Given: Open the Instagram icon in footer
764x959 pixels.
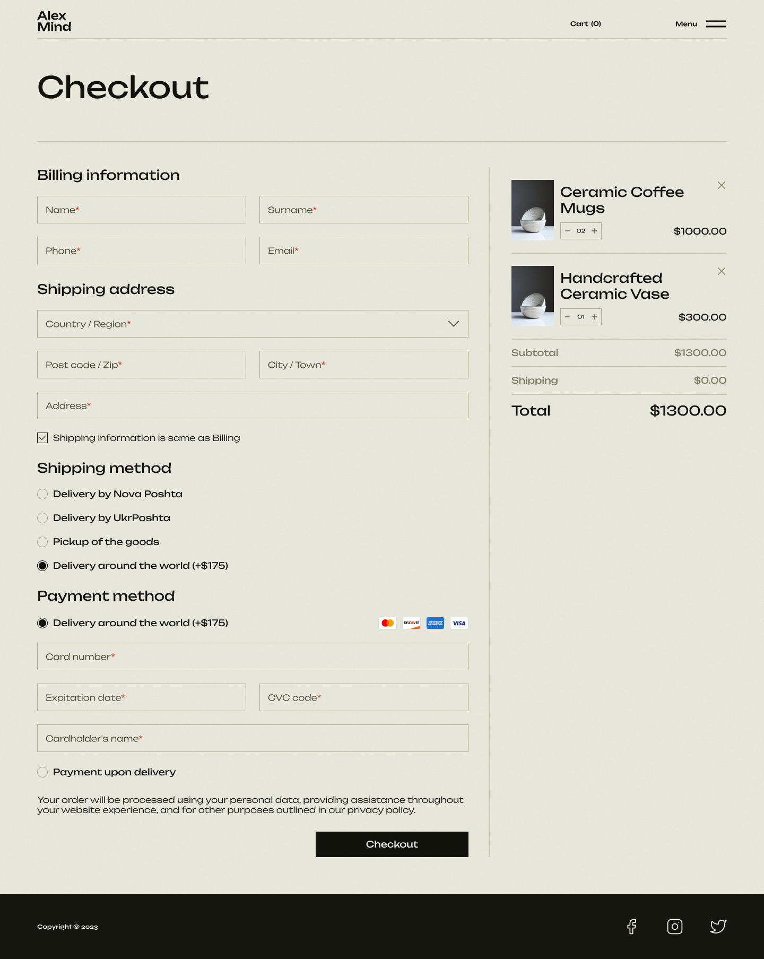Looking at the screenshot, I should click(x=674, y=927).
